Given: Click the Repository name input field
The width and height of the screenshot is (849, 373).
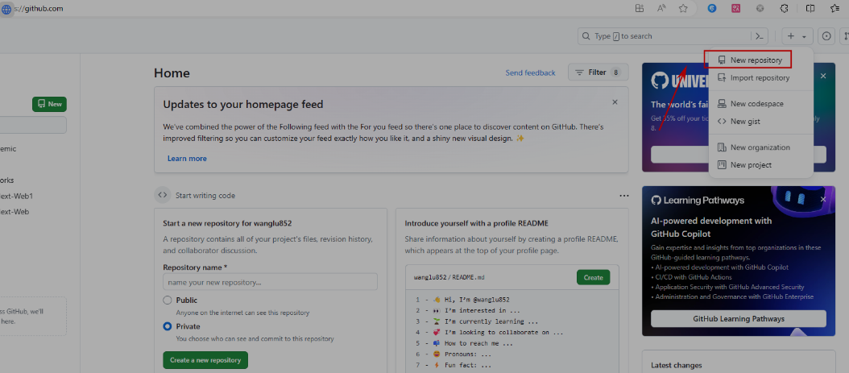Looking at the screenshot, I should 270,282.
